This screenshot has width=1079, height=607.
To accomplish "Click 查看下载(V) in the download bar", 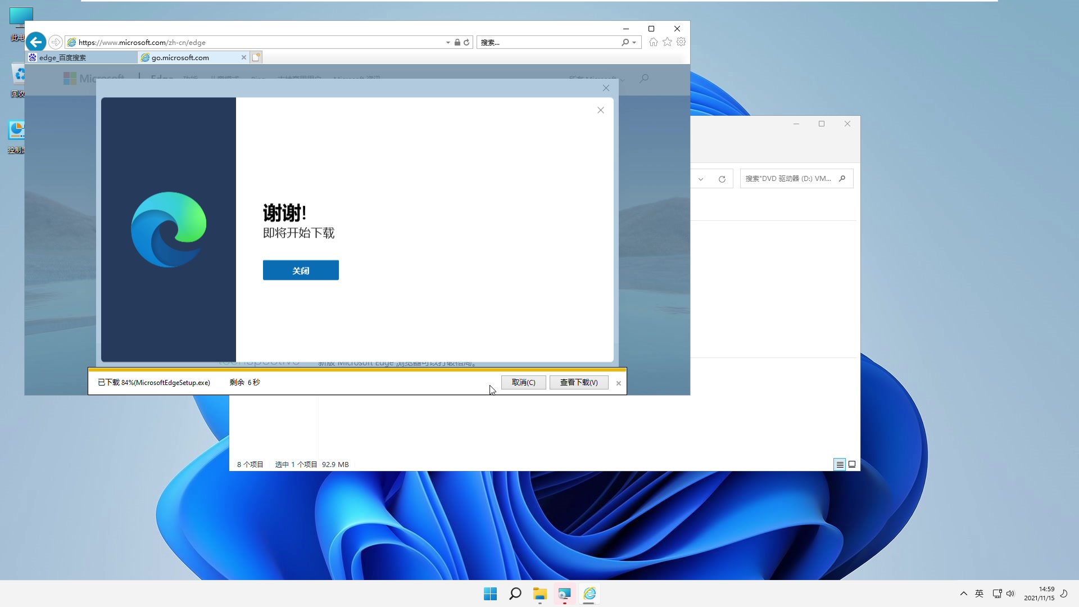I will pos(578,382).
